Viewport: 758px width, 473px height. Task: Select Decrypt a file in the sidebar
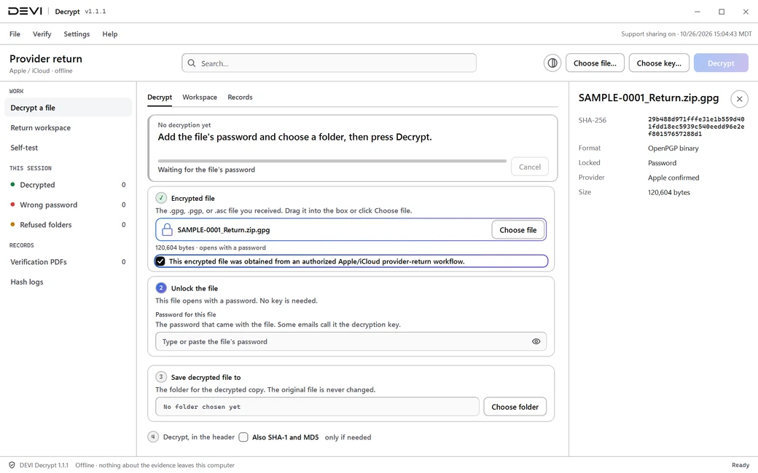pyautogui.click(x=69, y=108)
